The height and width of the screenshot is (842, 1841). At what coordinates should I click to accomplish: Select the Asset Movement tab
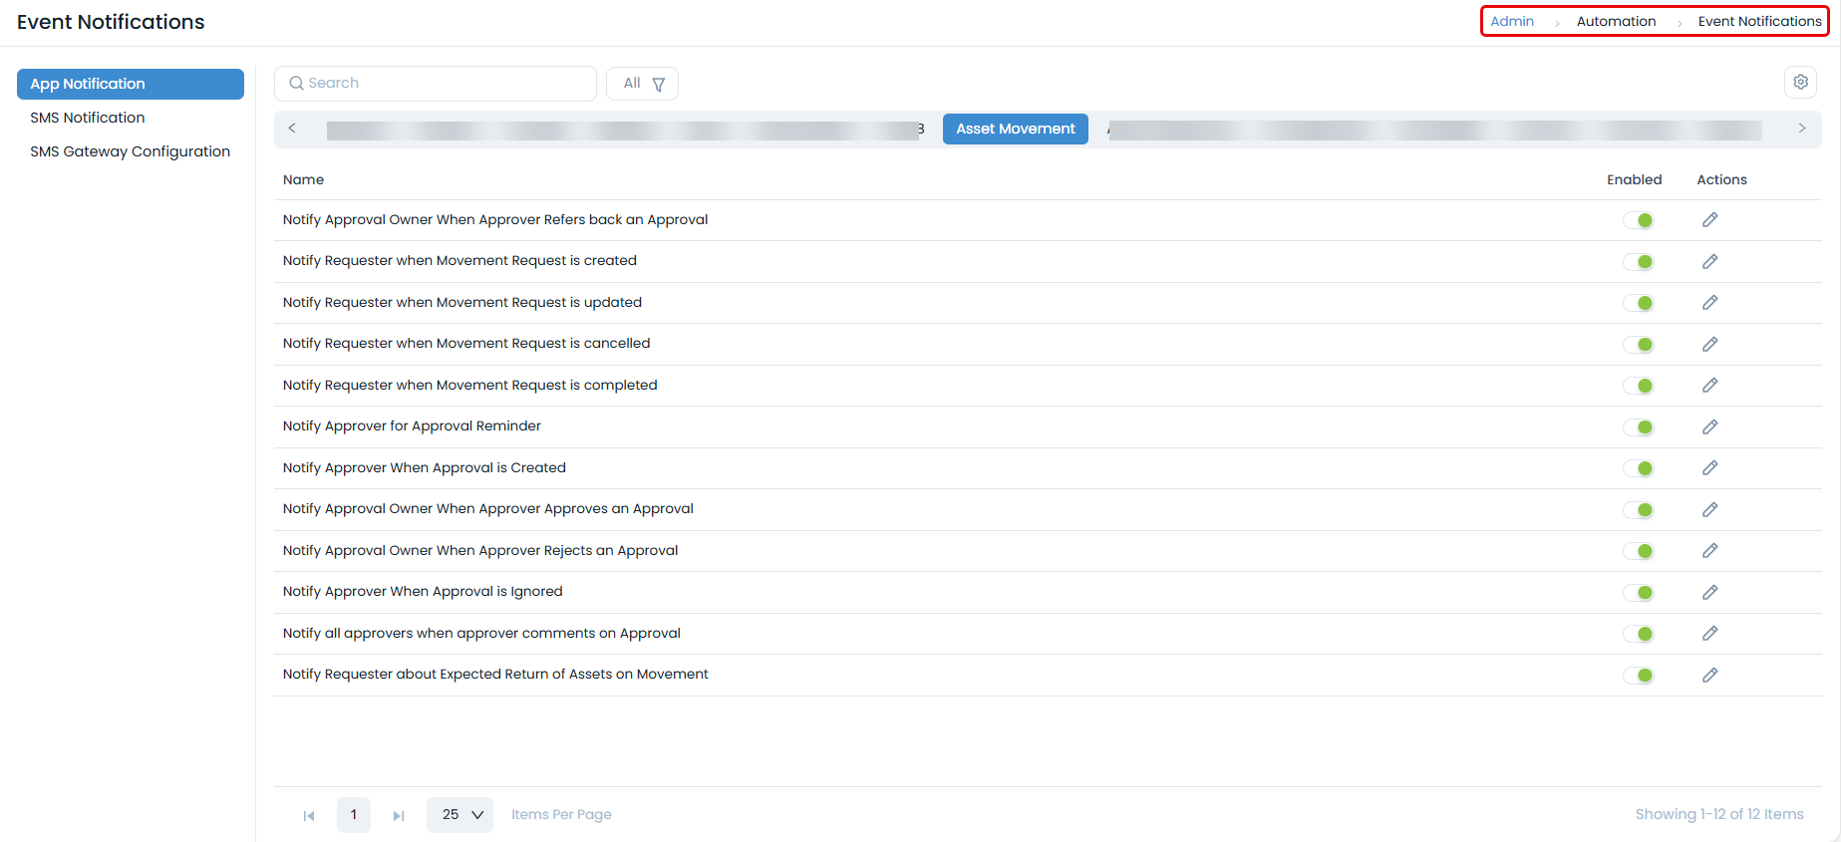point(1015,129)
